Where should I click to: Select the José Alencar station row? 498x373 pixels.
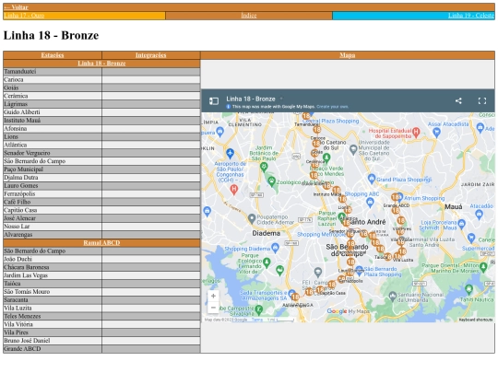point(101,218)
